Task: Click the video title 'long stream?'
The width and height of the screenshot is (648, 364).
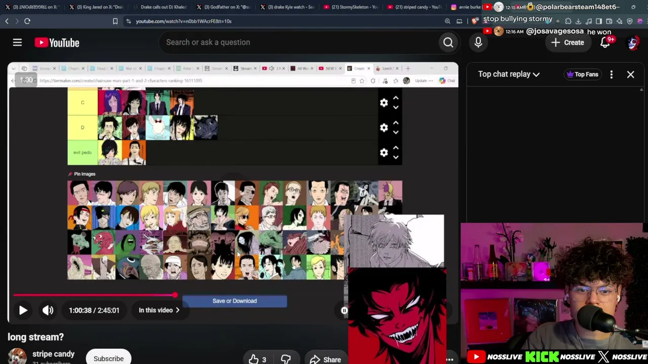Action: [x=35, y=337]
